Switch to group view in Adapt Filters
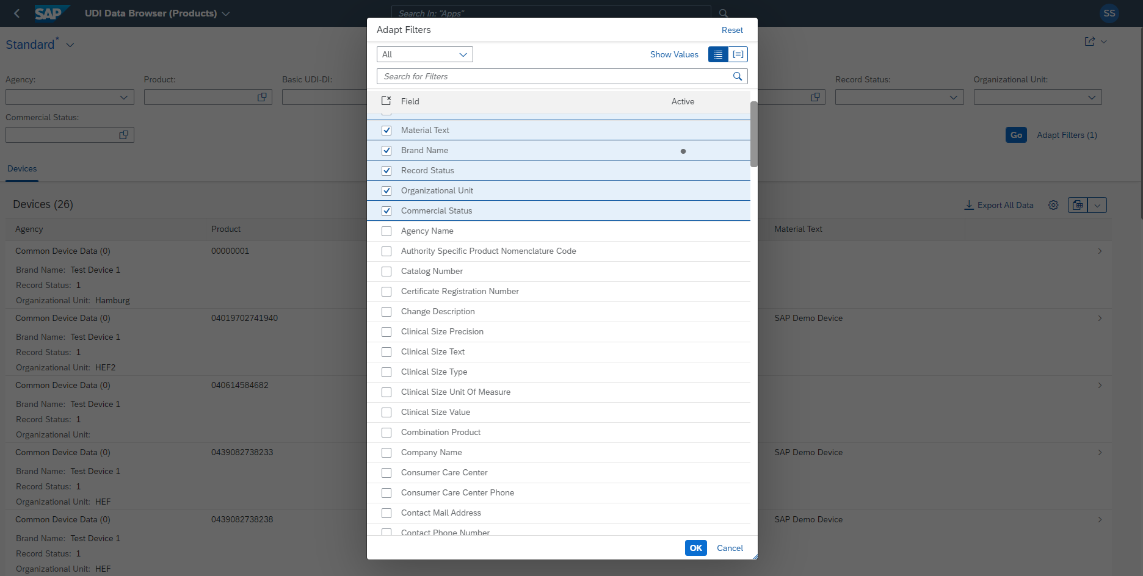 (738, 54)
